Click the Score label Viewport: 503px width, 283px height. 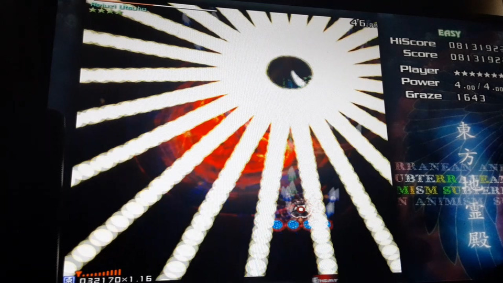pos(420,53)
